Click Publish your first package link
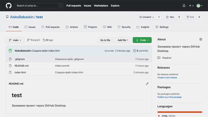The height and width of the screenshot is (117, 208). point(169,97)
